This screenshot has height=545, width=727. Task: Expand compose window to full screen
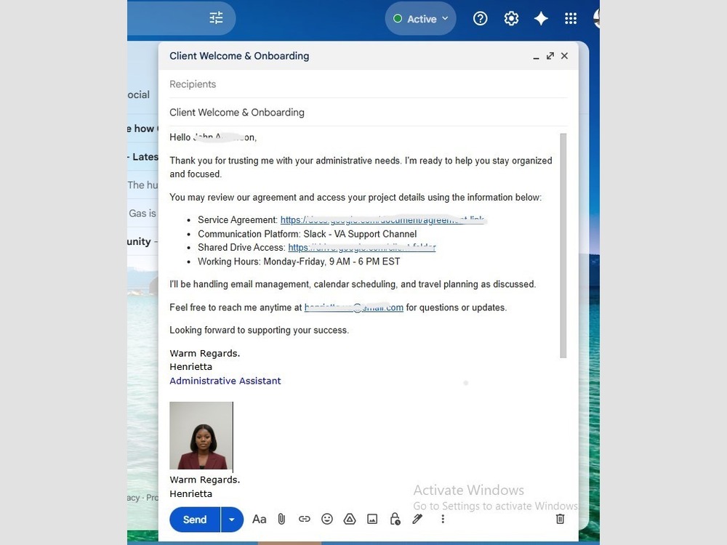click(550, 56)
